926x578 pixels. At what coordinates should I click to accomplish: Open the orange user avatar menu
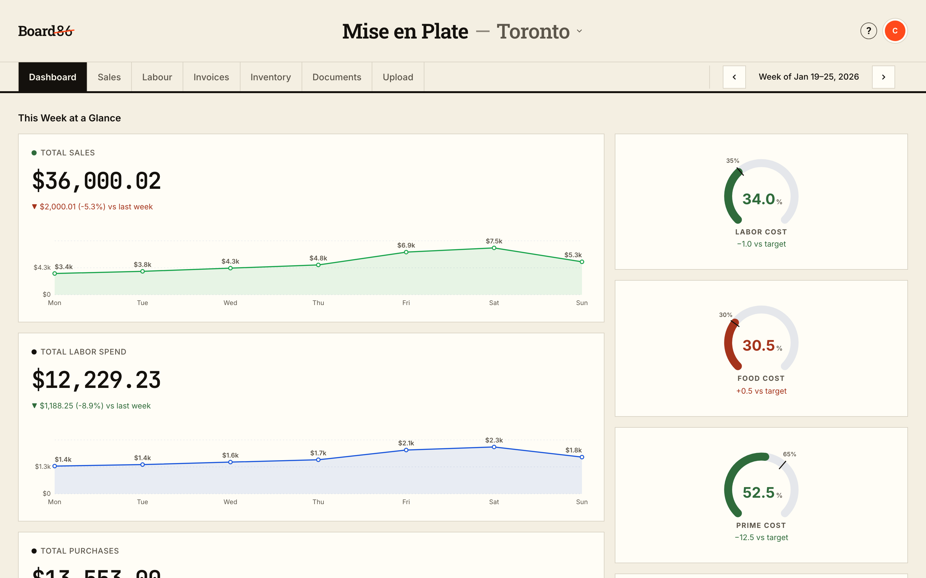(x=894, y=31)
